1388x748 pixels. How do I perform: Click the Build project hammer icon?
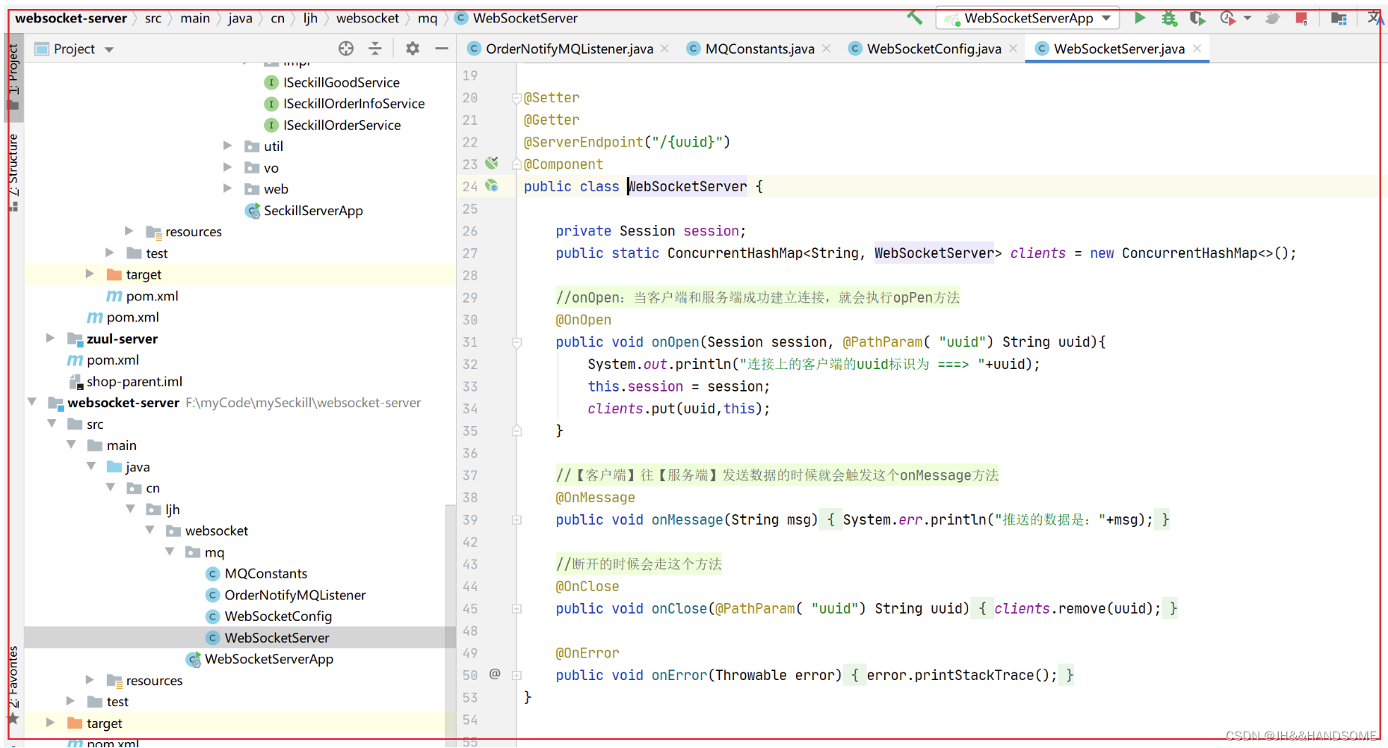(x=914, y=18)
